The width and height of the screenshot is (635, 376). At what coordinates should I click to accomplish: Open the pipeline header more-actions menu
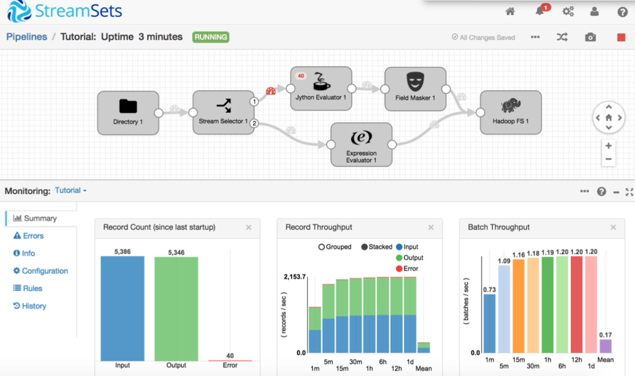[535, 37]
